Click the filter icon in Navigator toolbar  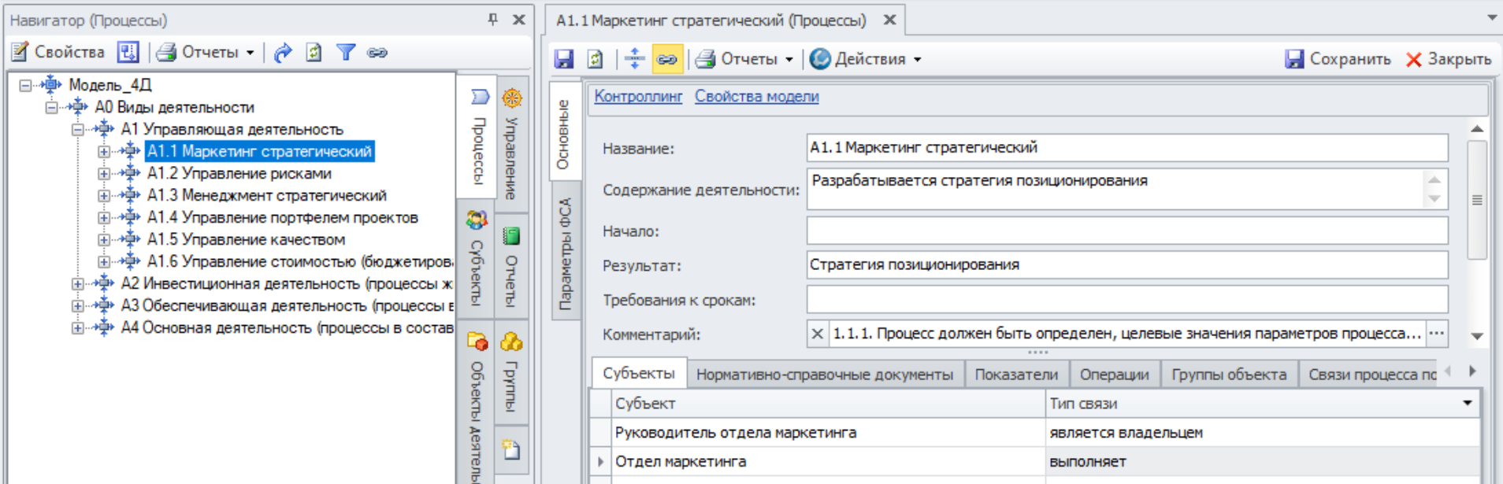point(345,53)
